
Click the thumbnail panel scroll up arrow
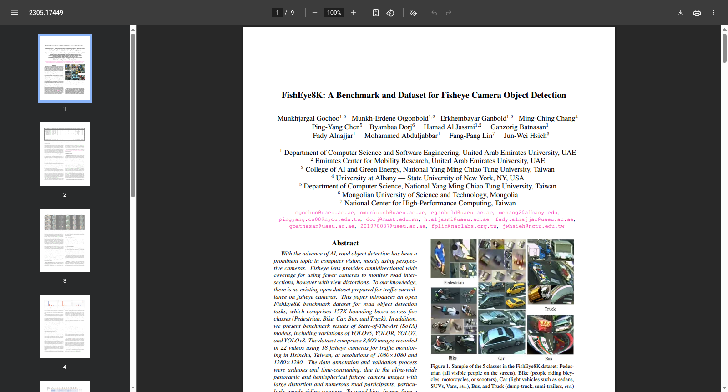133,29
